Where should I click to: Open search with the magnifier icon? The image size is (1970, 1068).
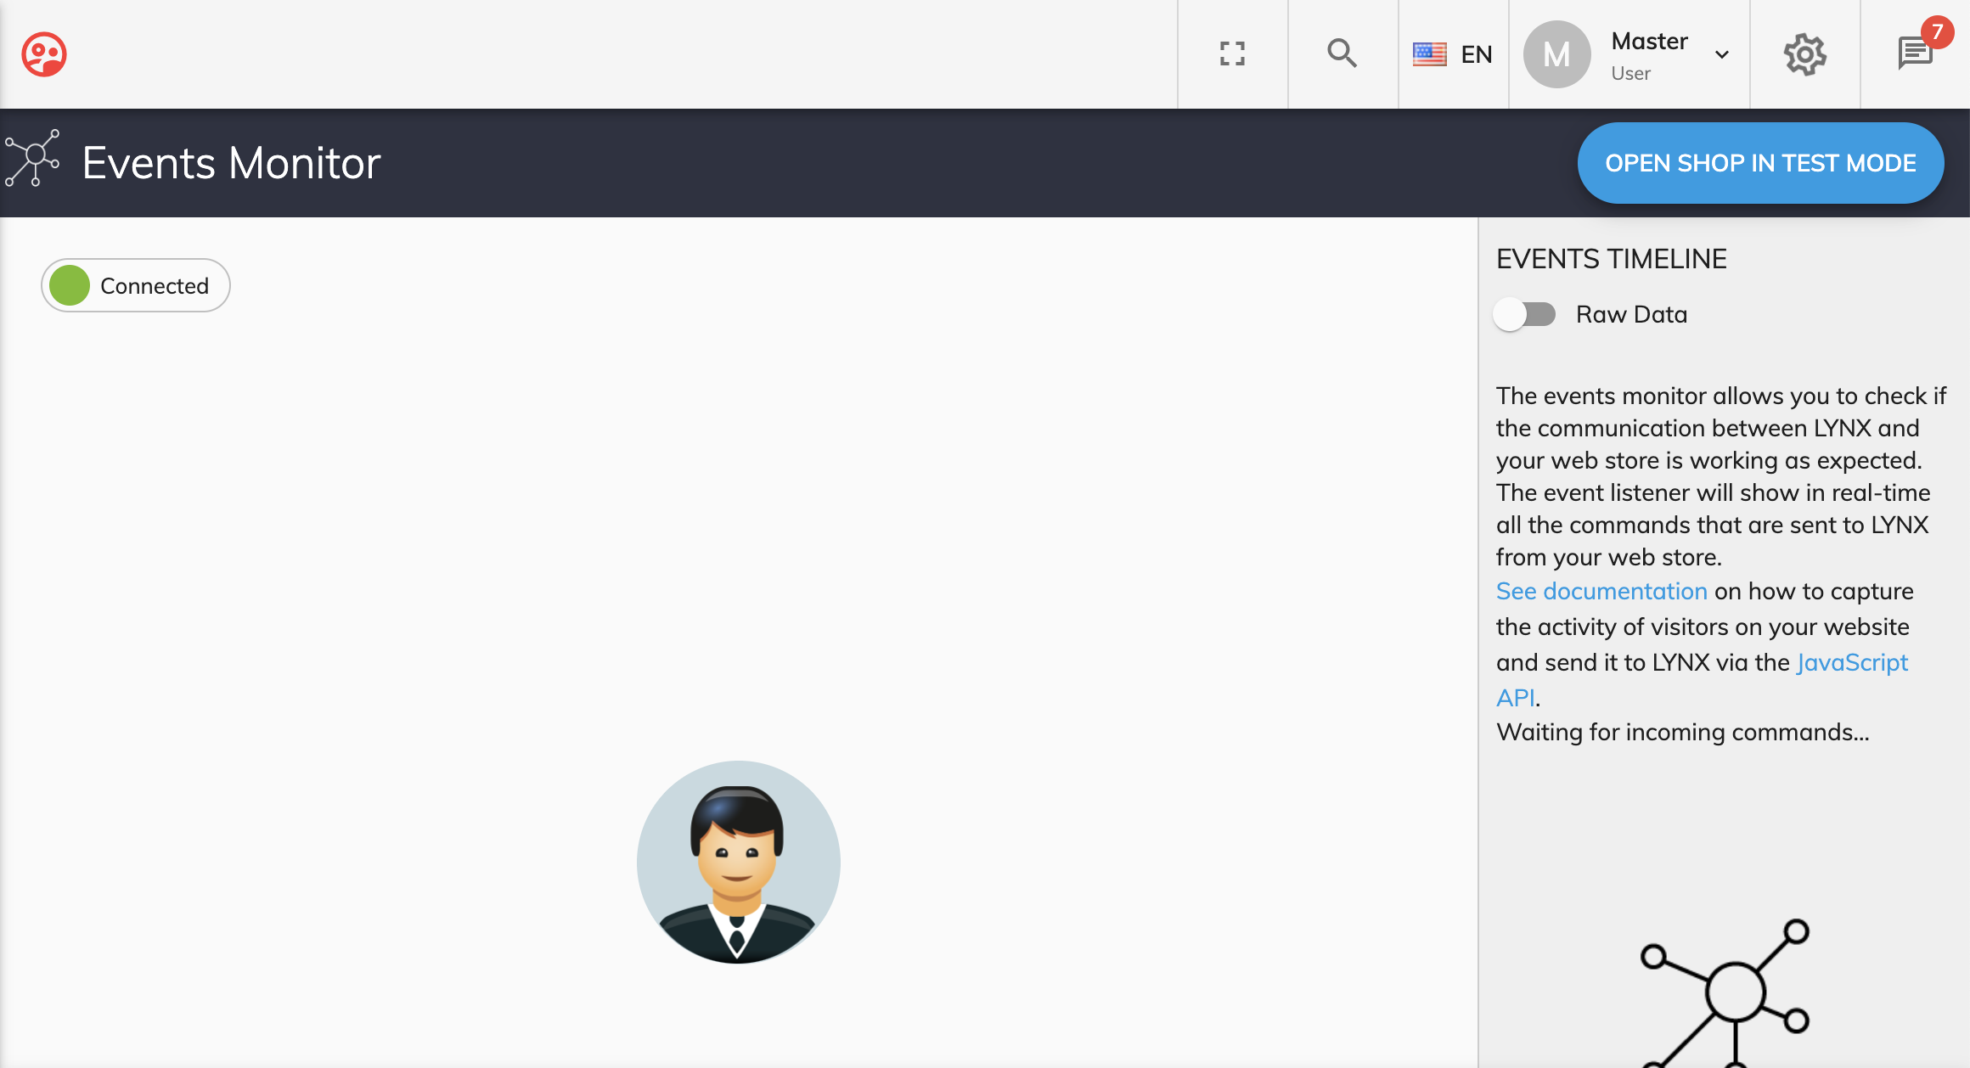tap(1342, 53)
